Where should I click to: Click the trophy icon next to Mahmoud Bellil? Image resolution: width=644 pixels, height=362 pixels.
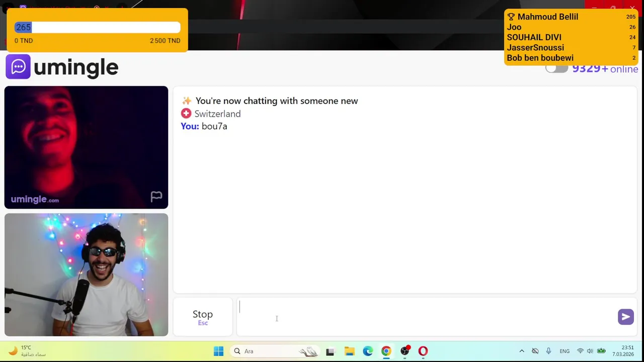pos(511,17)
